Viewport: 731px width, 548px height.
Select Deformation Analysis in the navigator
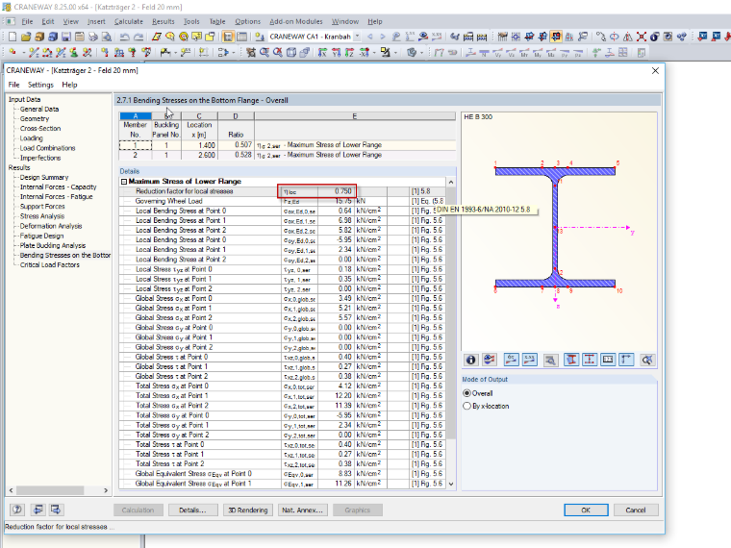[x=51, y=226]
